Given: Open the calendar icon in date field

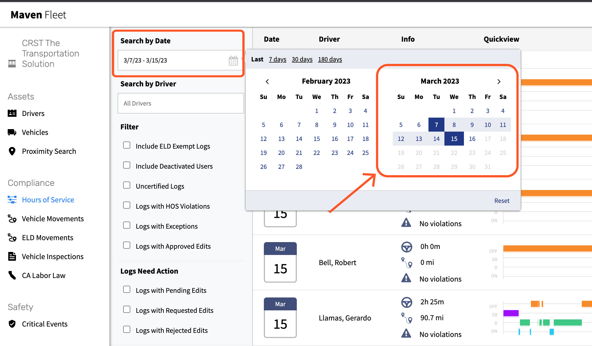Looking at the screenshot, I should pos(233,60).
